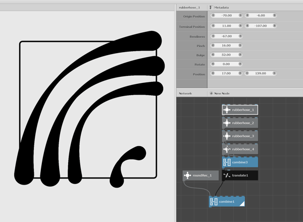The width and height of the screenshot is (303, 222).
Task: Increase Position X value
Action: click(x=240, y=73)
